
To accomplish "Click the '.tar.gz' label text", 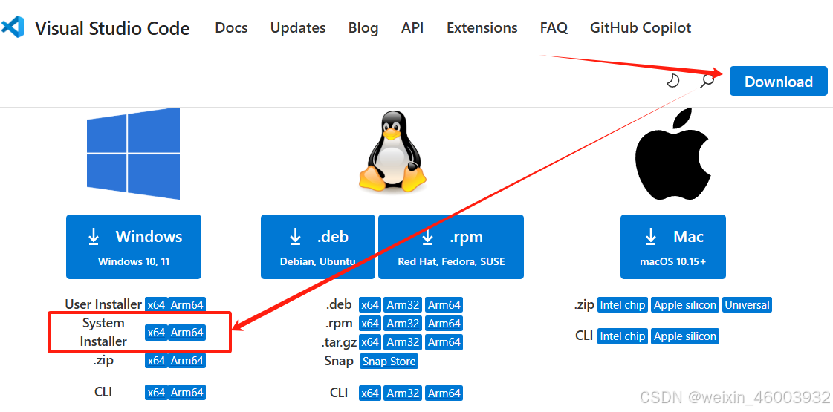I will pos(338,342).
